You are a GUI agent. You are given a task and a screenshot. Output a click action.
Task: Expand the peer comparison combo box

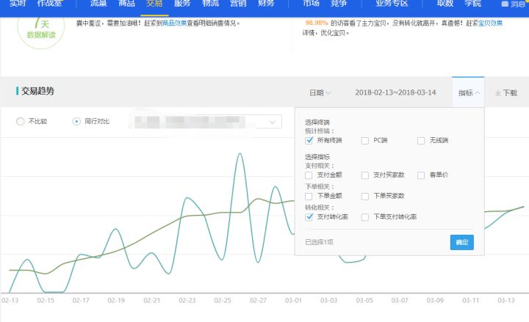274,122
